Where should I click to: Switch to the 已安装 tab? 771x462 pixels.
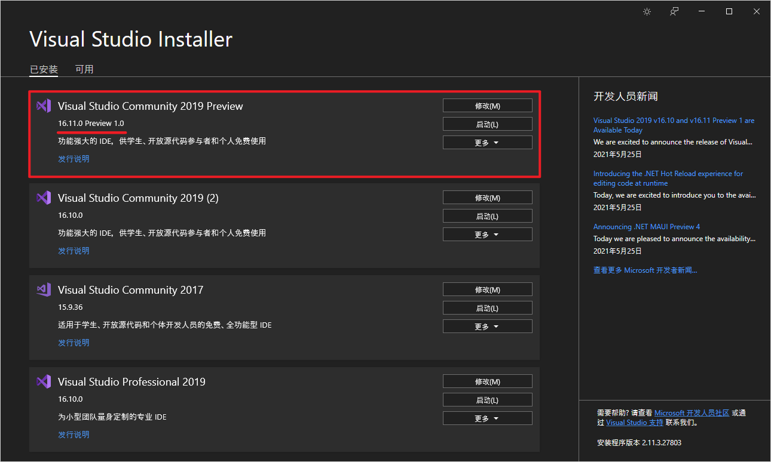(44, 69)
